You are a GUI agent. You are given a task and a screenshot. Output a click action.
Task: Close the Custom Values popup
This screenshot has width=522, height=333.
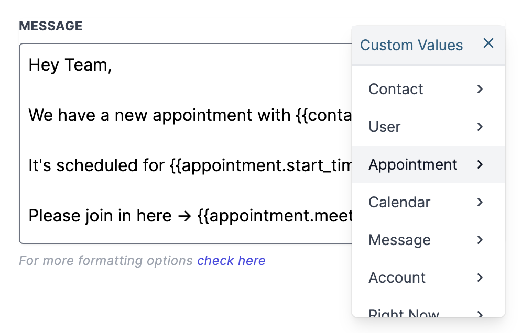click(x=488, y=43)
